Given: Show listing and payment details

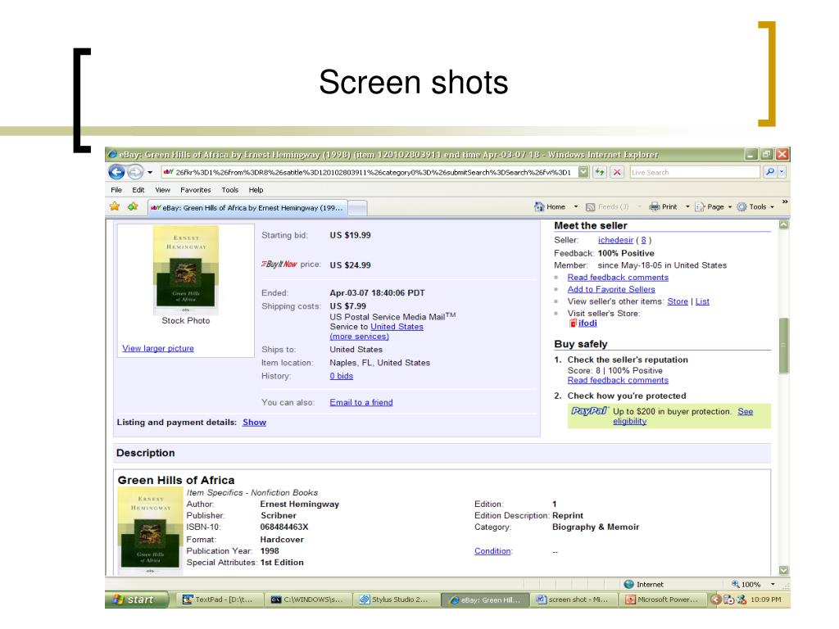Looking at the screenshot, I should (254, 422).
